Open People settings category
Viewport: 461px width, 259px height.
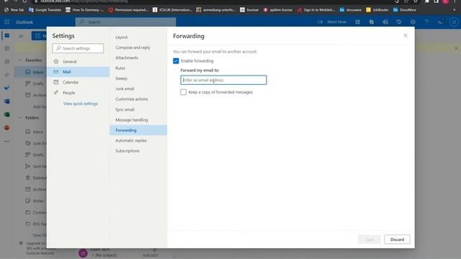(79, 93)
